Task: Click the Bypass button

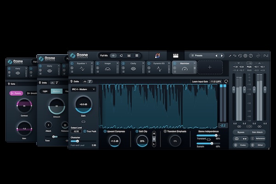Action: tap(241, 132)
